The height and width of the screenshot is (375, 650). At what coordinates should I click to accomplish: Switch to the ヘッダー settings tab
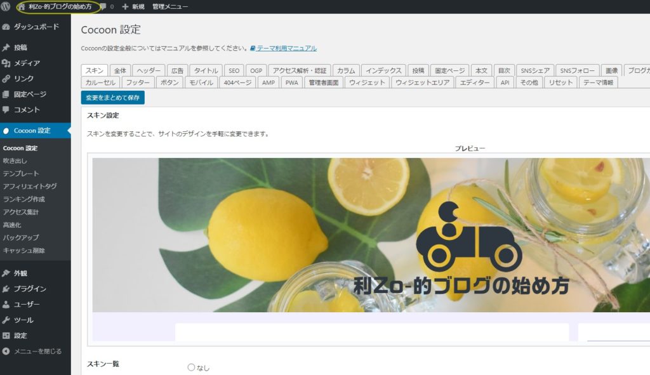tap(149, 70)
